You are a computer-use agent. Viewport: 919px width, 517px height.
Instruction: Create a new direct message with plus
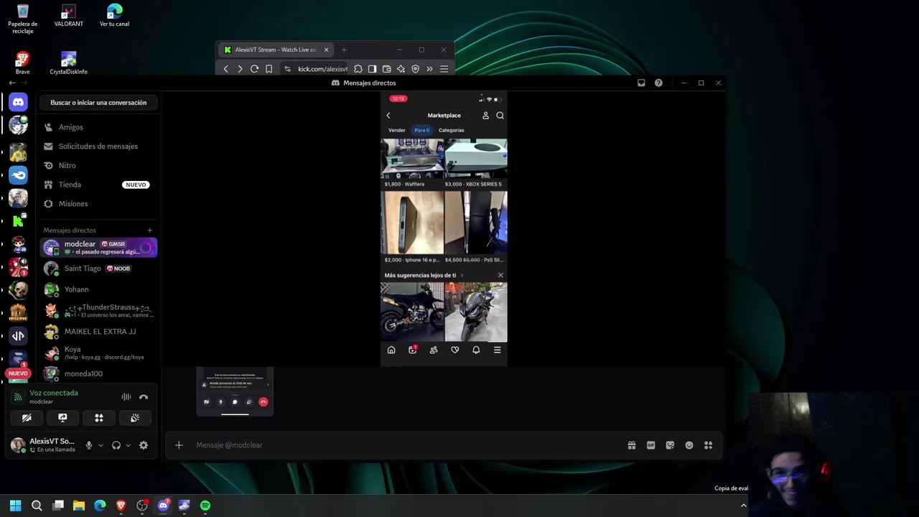[x=149, y=230]
